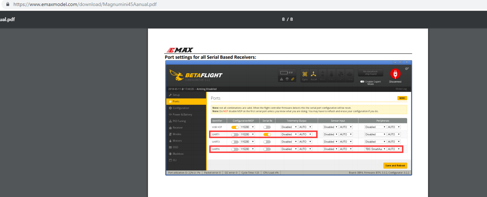Open the PID Tuning tab
Image resolution: width=487 pixels, height=197 pixels.
186,121
